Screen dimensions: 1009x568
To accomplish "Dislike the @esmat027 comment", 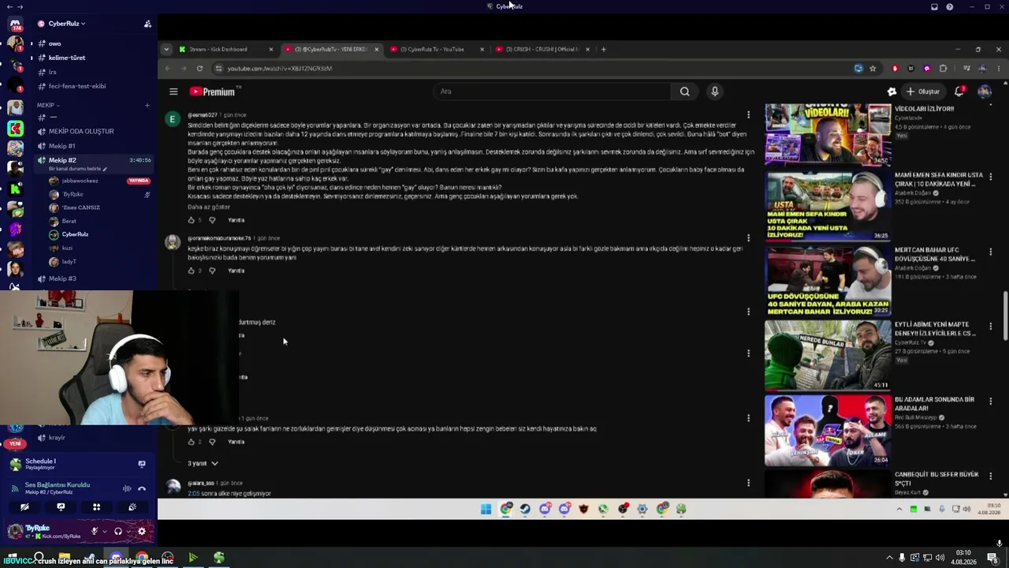I will pos(212,220).
